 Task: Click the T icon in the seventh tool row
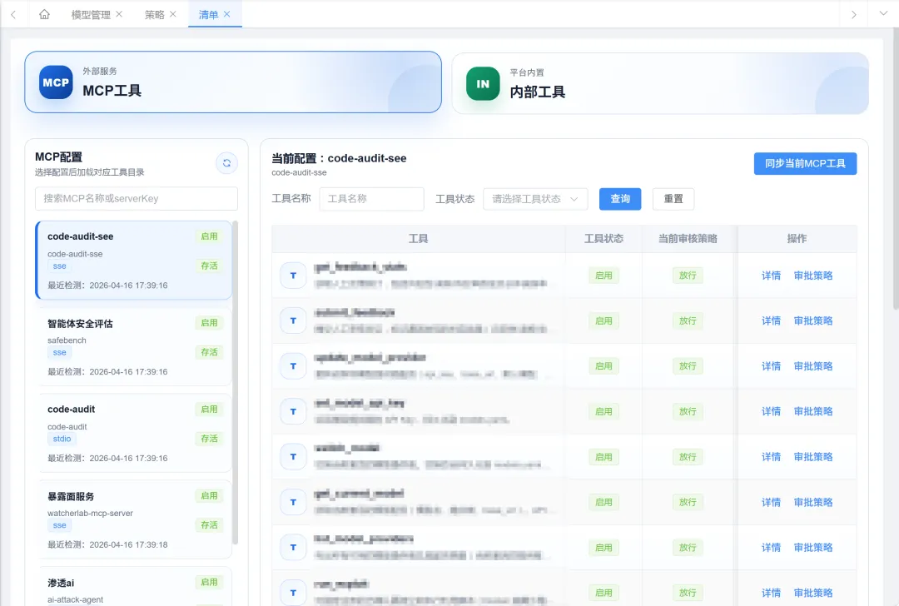pos(293,548)
